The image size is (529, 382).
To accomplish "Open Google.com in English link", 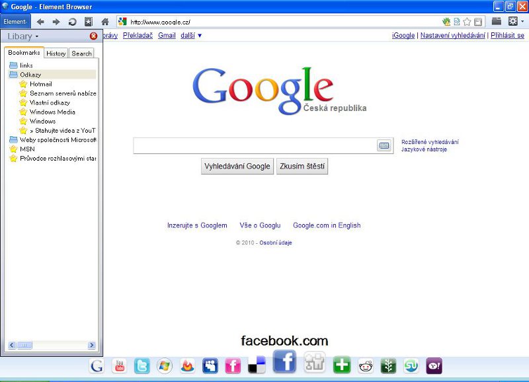I will pos(327,225).
